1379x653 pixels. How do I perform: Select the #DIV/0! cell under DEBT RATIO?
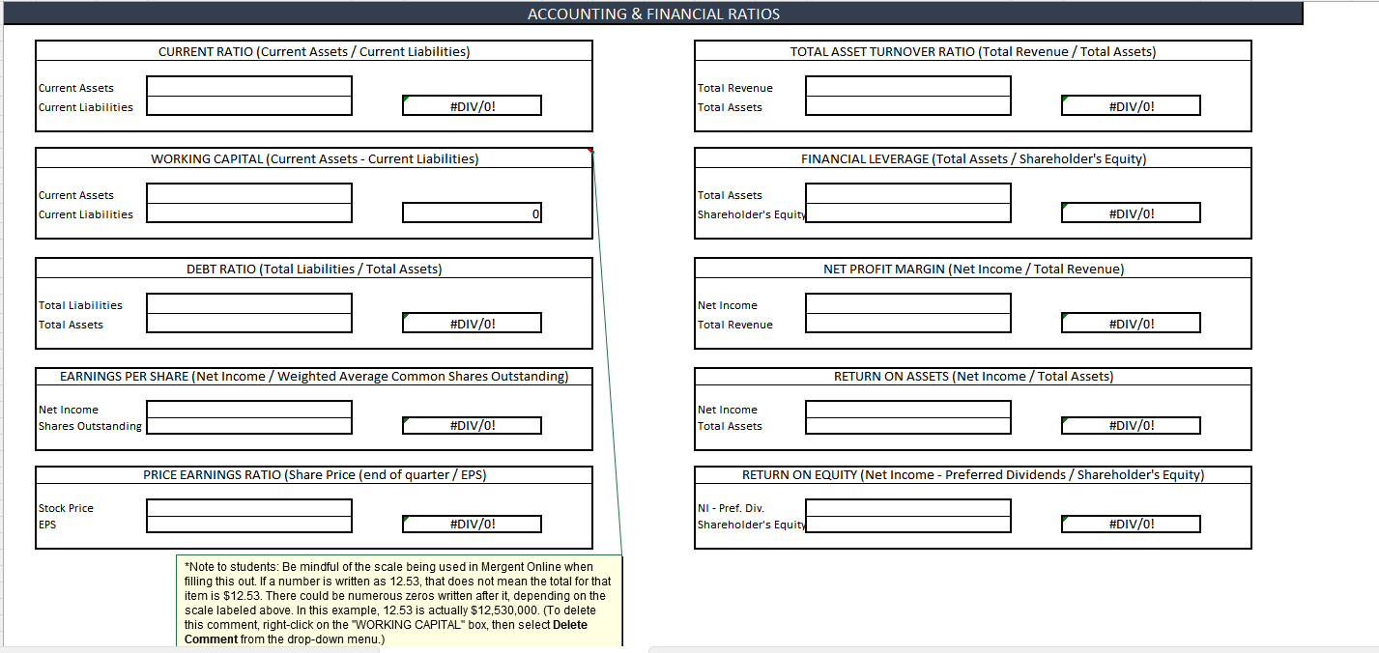[x=472, y=322]
